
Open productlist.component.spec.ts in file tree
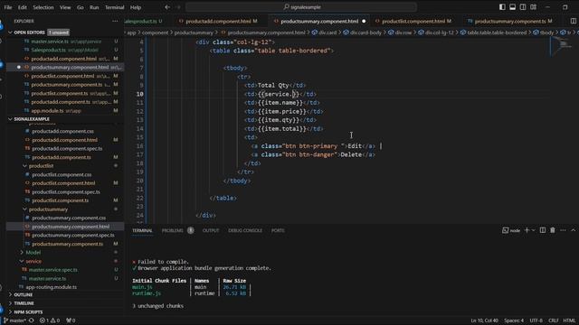coord(66,192)
